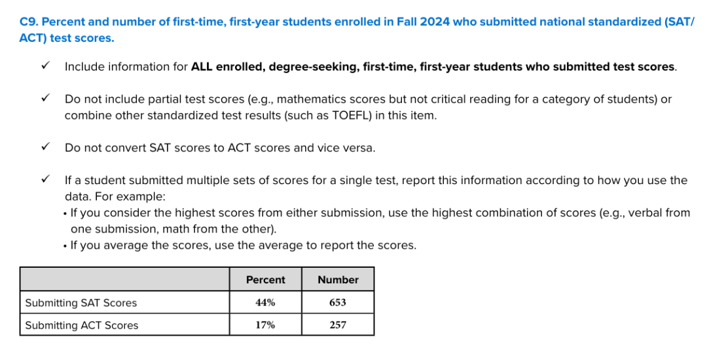This screenshot has height=352, width=707.
Task: Select the 17% ACT percent cell
Action: [x=265, y=325]
